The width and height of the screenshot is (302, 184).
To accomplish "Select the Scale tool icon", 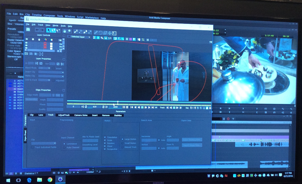I will pyautogui.click(x=105, y=33).
